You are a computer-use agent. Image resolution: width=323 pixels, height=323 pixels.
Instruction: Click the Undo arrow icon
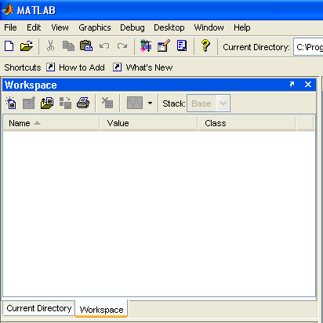pyautogui.click(x=104, y=46)
